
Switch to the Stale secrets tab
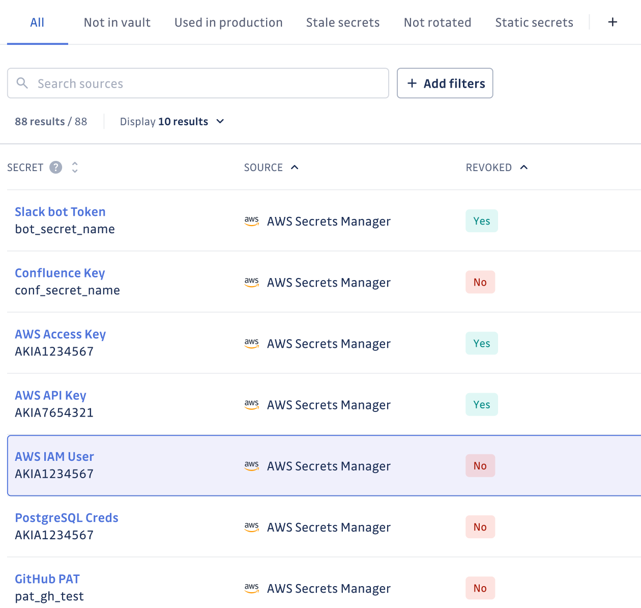pyautogui.click(x=342, y=22)
